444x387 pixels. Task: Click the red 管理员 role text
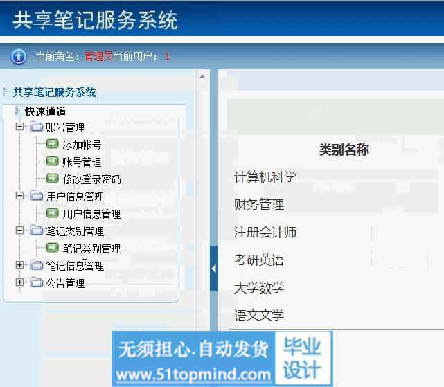pos(98,56)
